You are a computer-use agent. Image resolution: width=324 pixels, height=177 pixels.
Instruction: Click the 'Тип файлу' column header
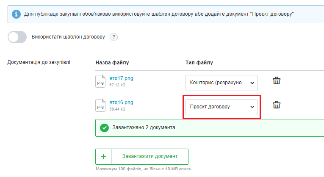pyautogui.click(x=199, y=63)
